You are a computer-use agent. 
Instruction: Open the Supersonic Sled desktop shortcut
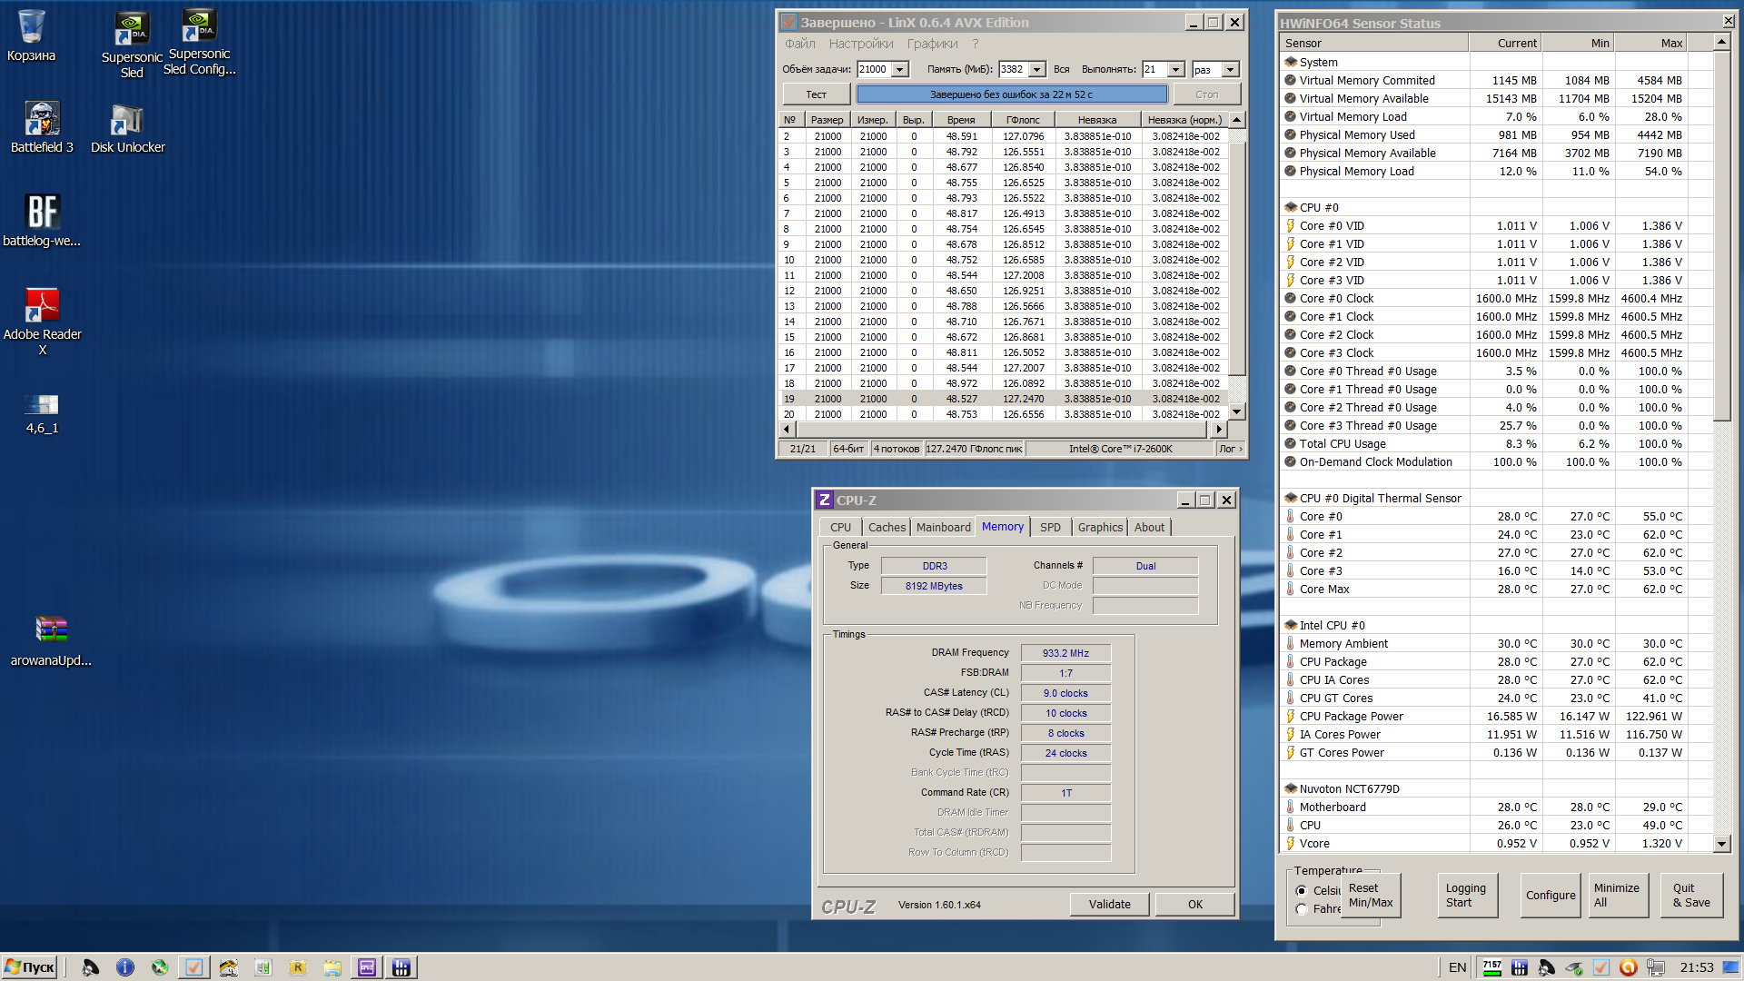pos(132,45)
